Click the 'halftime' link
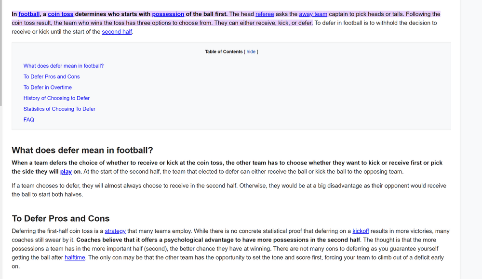482x279 pixels. [75, 257]
